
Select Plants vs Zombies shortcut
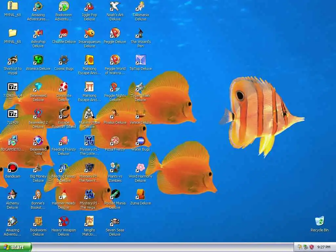[115, 168]
